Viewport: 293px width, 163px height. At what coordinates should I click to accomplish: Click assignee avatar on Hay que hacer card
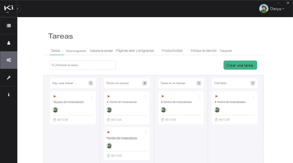55,110
